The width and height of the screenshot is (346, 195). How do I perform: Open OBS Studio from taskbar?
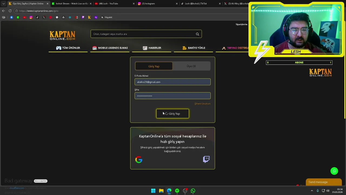click(x=185, y=191)
